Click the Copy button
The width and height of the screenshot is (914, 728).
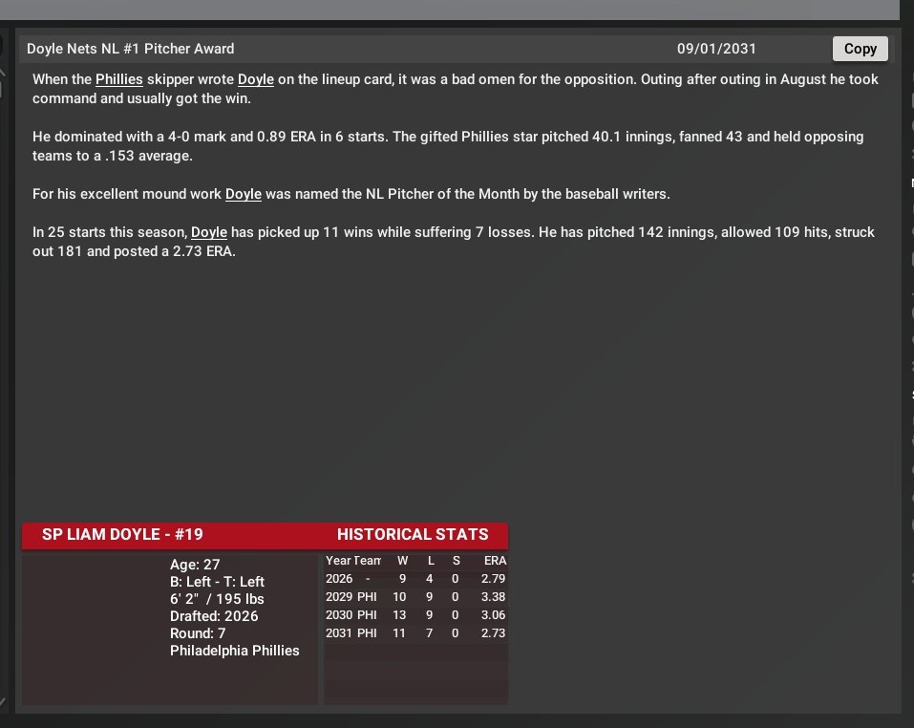tap(860, 49)
